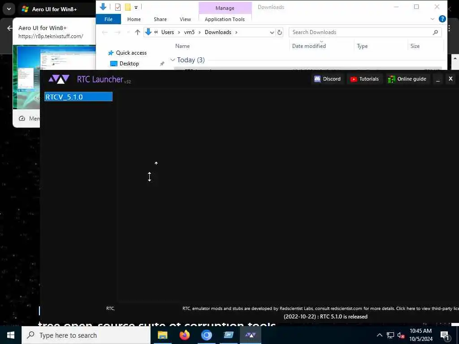This screenshot has height=344, width=459.
Task: Click the vm5 breadcrumb in address bar
Action: [189, 32]
